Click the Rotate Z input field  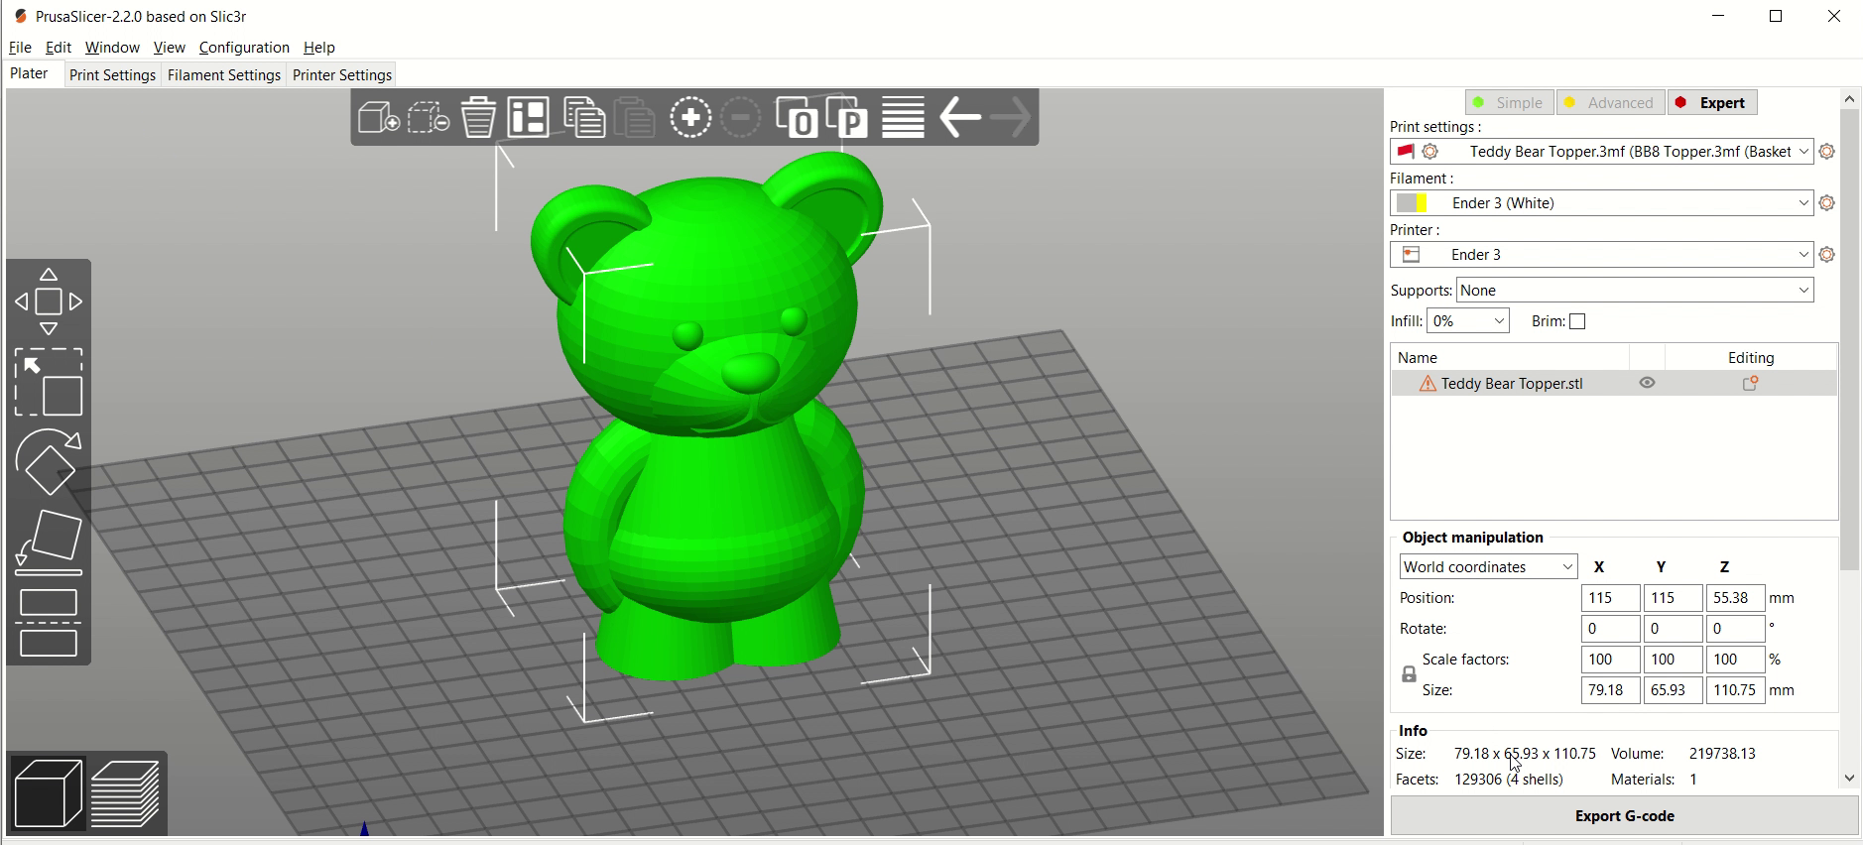pos(1735,629)
